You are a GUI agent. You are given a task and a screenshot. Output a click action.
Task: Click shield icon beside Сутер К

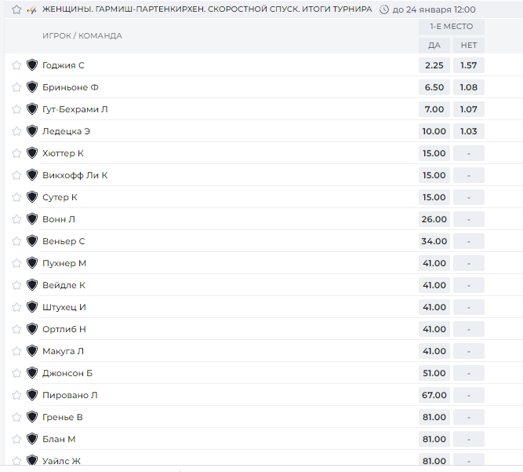[32, 197]
